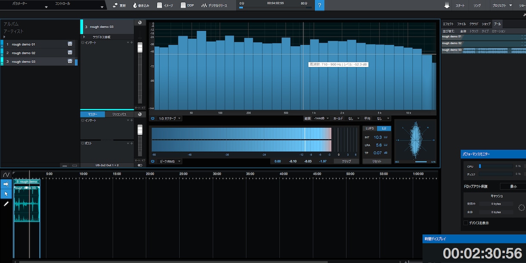The width and height of the screenshot is (526, 263).
Task: Enable the デバイスを表示 checkbox
Action: [466, 223]
